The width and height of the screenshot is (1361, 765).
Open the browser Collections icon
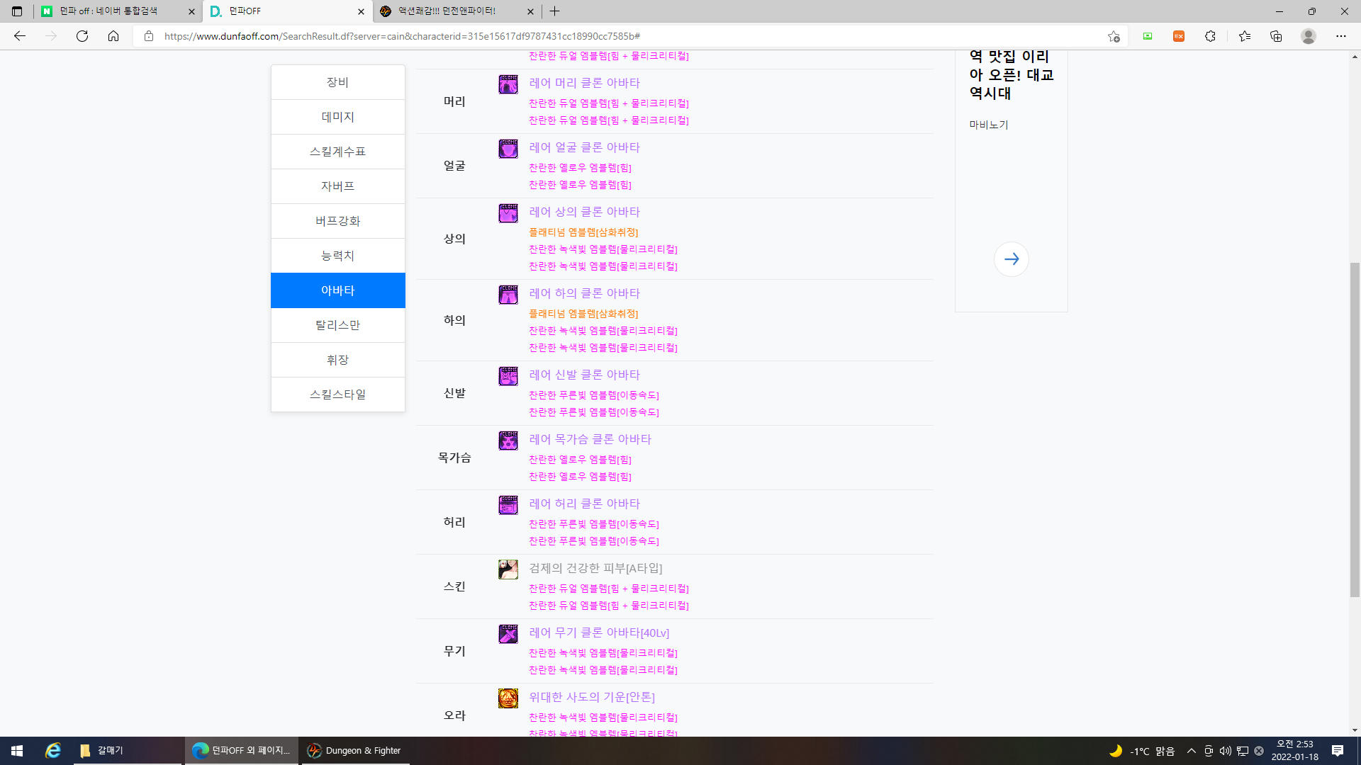[x=1276, y=36]
